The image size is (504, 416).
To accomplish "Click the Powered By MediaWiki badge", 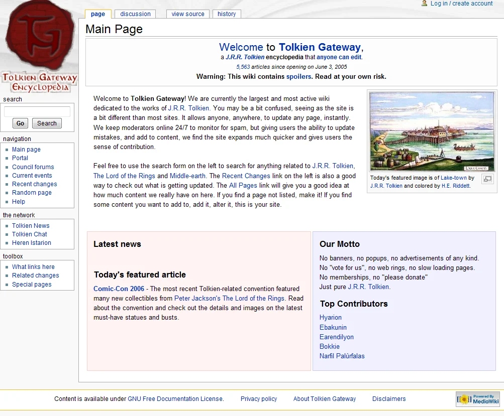I will pyautogui.click(x=478, y=399).
